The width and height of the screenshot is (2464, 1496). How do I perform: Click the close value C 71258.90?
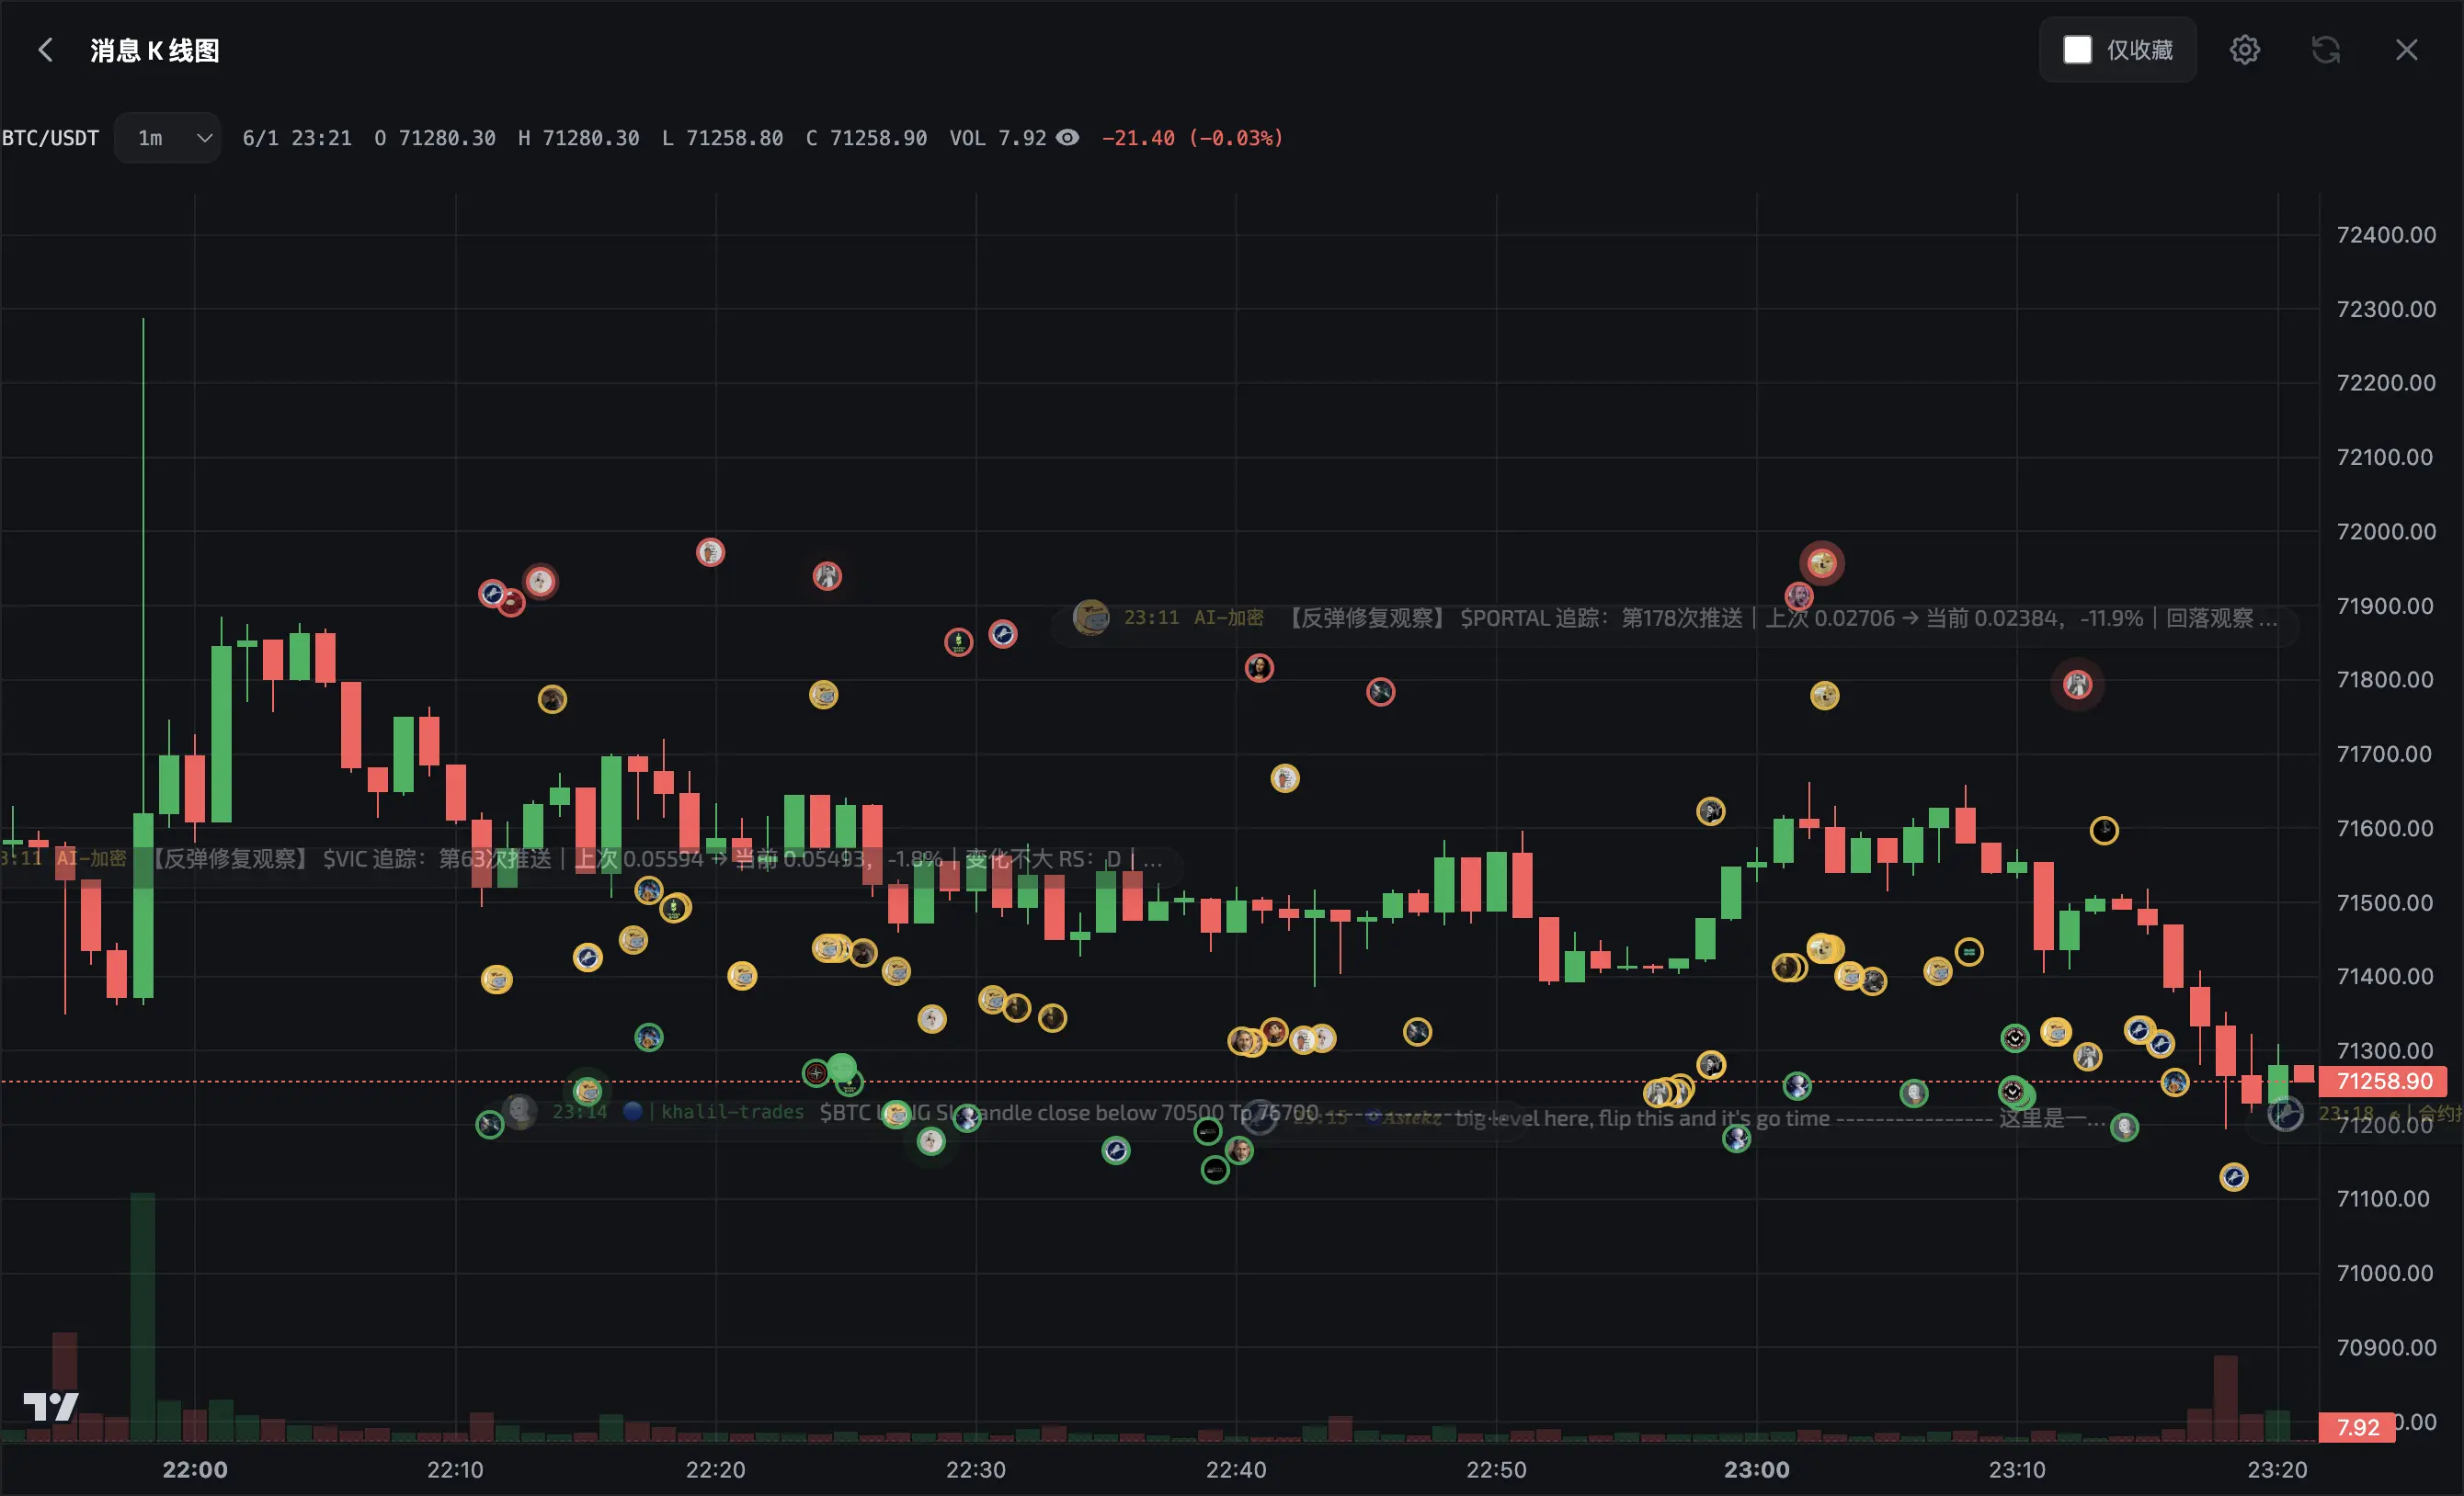[x=867, y=138]
